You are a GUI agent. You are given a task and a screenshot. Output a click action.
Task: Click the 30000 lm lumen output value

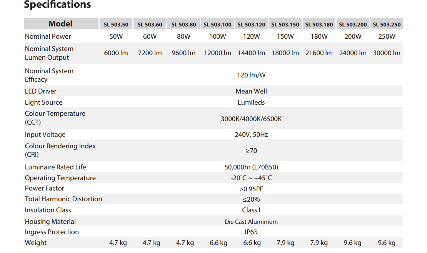tap(387, 53)
